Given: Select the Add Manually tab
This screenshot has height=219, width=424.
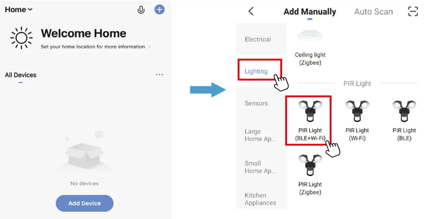Looking at the screenshot, I should (x=310, y=12).
